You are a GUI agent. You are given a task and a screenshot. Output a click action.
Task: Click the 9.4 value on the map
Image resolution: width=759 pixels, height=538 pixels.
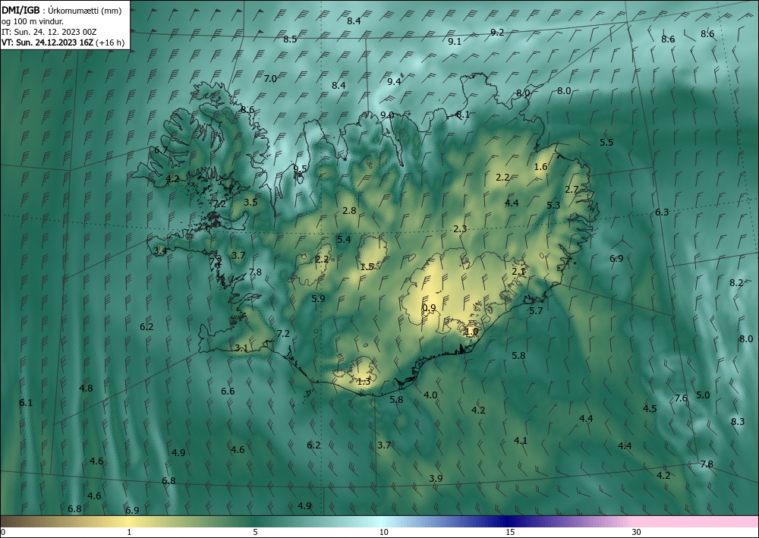click(x=394, y=82)
